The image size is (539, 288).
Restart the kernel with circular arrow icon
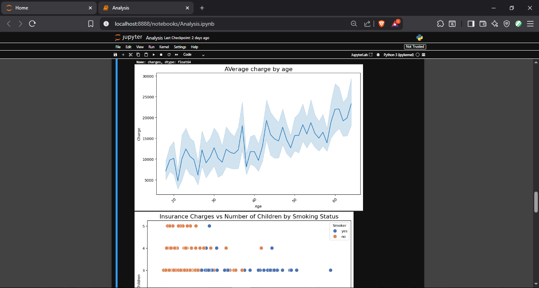click(169, 55)
